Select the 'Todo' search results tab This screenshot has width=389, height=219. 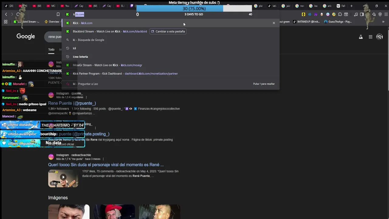[x=51, y=50]
